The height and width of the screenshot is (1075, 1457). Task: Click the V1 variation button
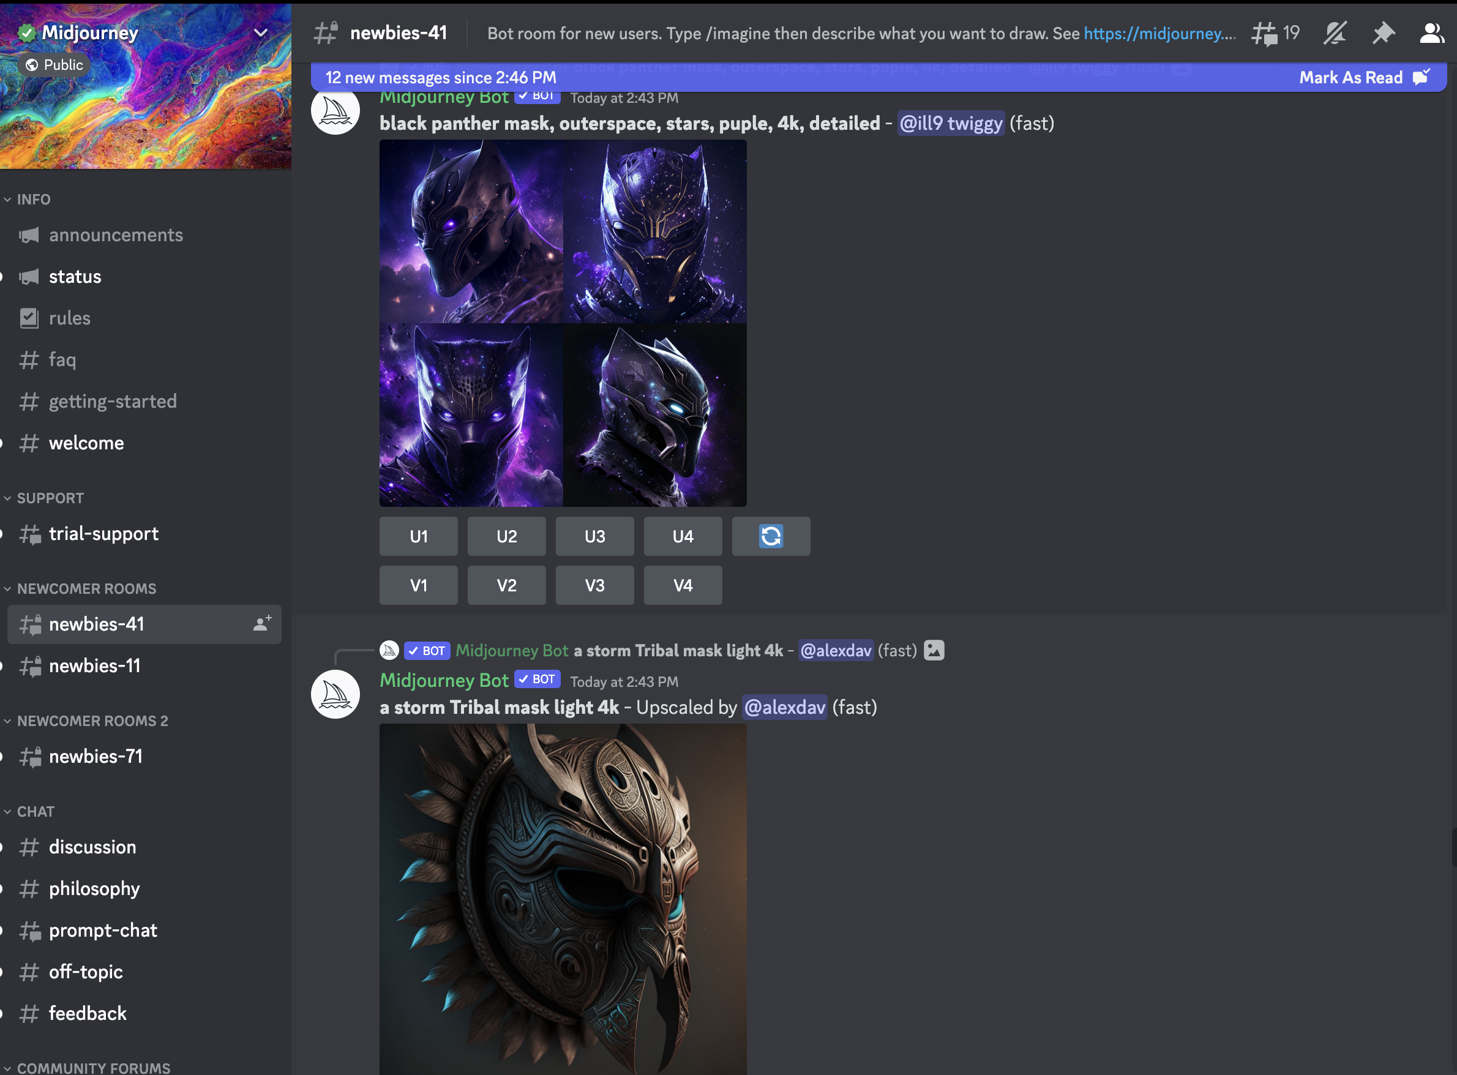[x=418, y=585]
